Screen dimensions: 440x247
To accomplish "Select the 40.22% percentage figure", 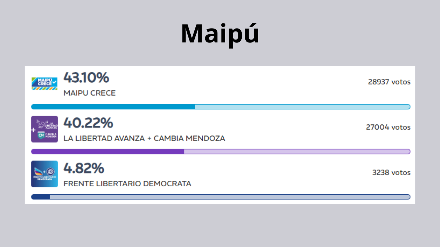I will [88, 123].
